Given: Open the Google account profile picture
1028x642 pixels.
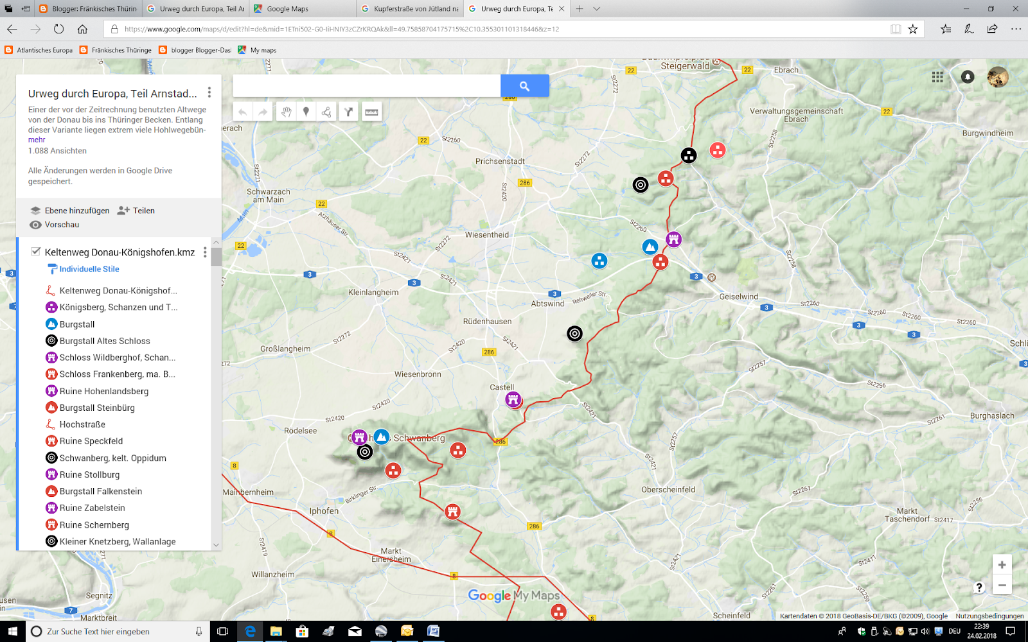Looking at the screenshot, I should point(998,77).
